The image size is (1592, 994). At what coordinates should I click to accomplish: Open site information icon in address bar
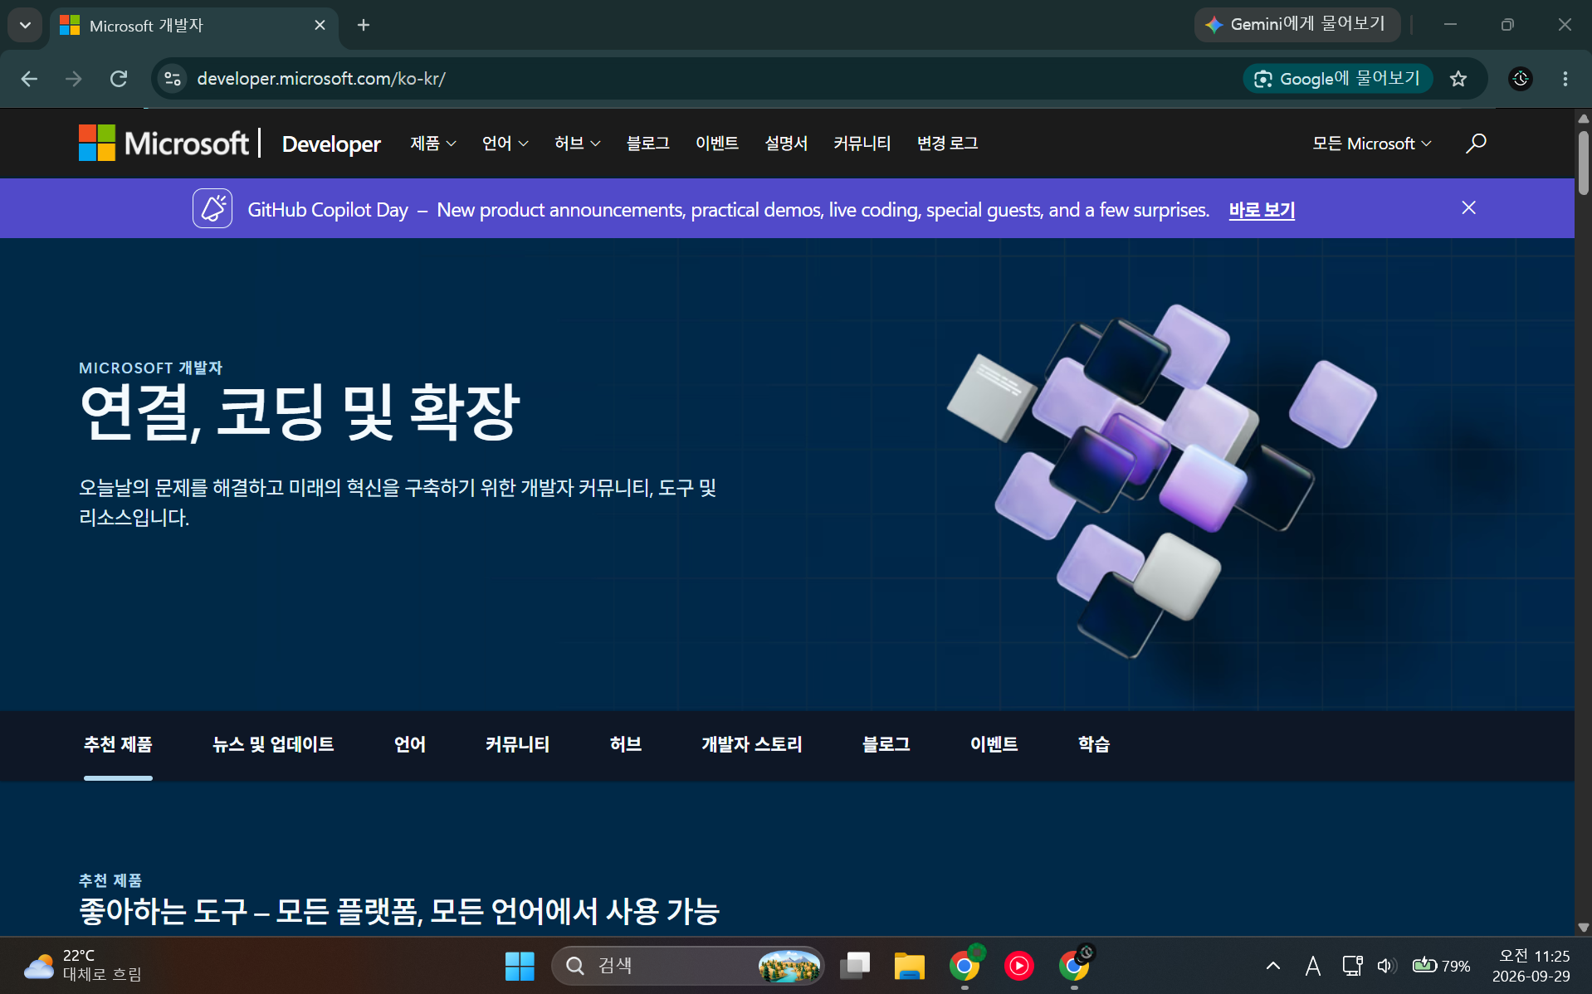pos(173,79)
